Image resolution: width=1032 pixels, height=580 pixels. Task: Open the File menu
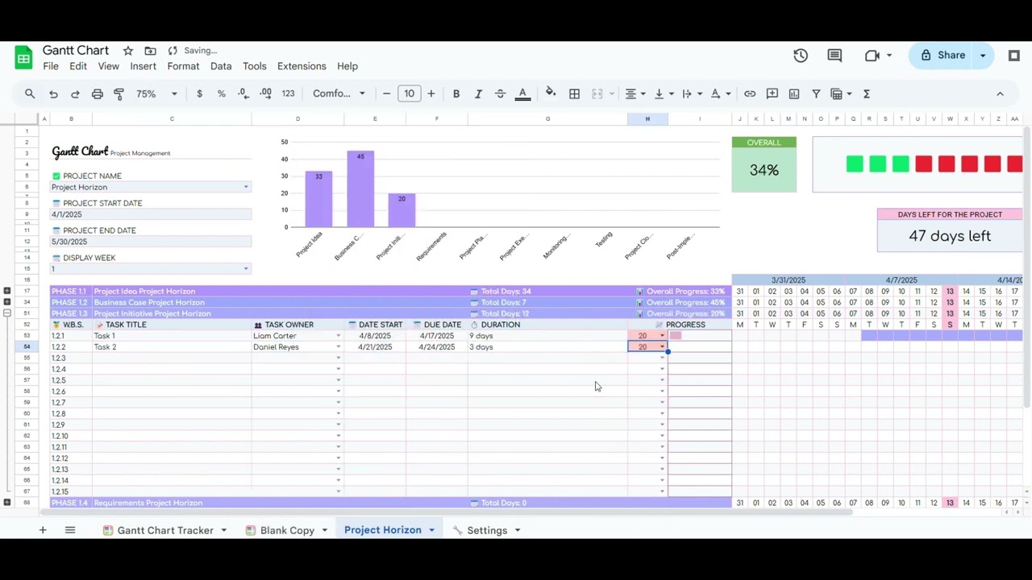point(51,66)
